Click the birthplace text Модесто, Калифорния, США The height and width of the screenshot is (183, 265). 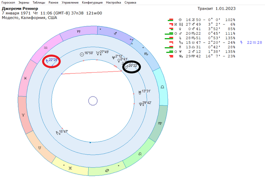(x=30, y=18)
